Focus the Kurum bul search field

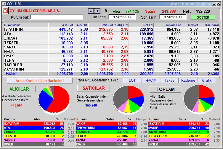[x=57, y=17]
